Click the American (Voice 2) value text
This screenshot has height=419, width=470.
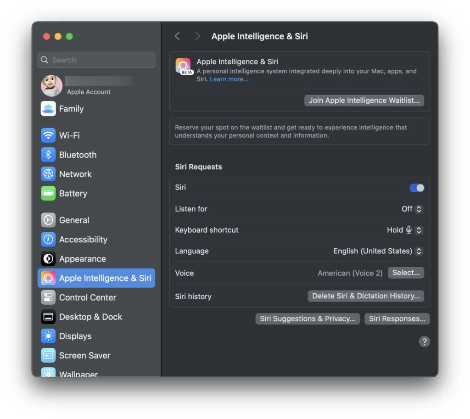350,273
